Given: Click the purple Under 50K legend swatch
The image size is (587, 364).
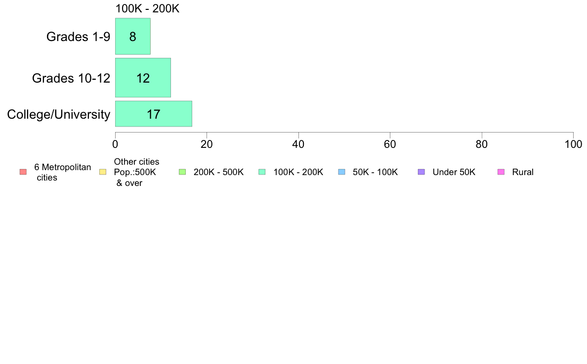Looking at the screenshot, I should coord(421,172).
